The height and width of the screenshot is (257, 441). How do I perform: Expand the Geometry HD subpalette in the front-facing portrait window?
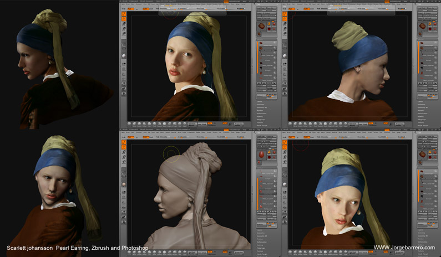262,107
